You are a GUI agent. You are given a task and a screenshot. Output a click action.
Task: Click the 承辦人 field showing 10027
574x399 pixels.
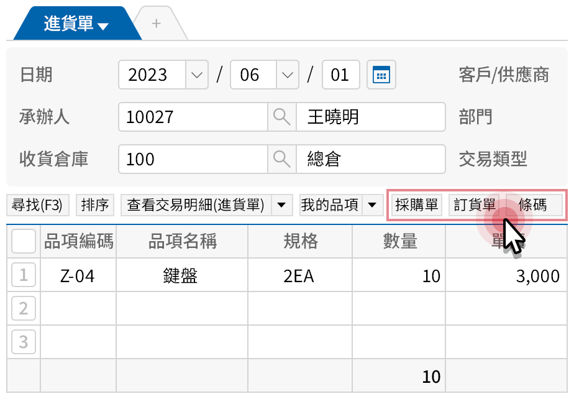pos(193,117)
